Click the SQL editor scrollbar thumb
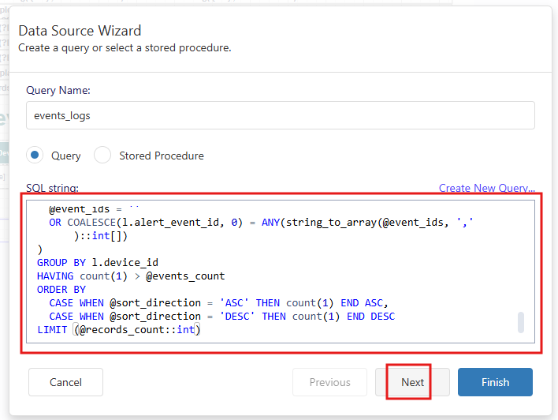 click(x=520, y=323)
